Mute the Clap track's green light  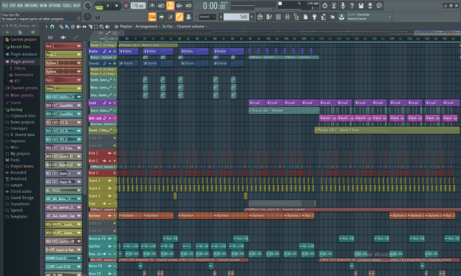click(115, 204)
